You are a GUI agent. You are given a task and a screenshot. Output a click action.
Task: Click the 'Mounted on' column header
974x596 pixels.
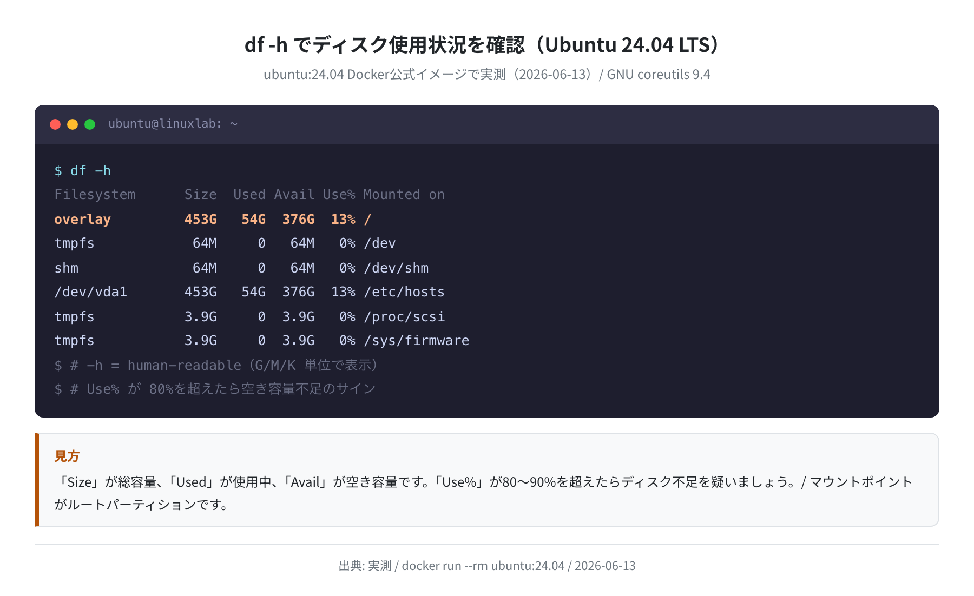pyautogui.click(x=404, y=195)
